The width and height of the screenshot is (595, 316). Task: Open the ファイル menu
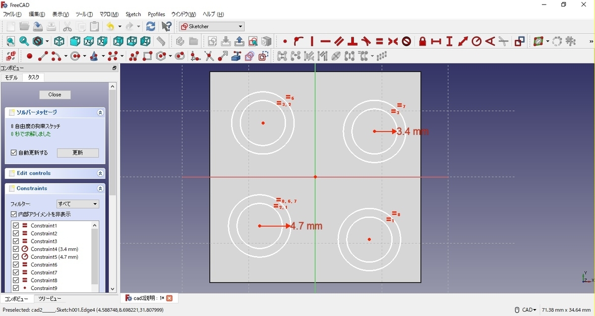(x=12, y=14)
